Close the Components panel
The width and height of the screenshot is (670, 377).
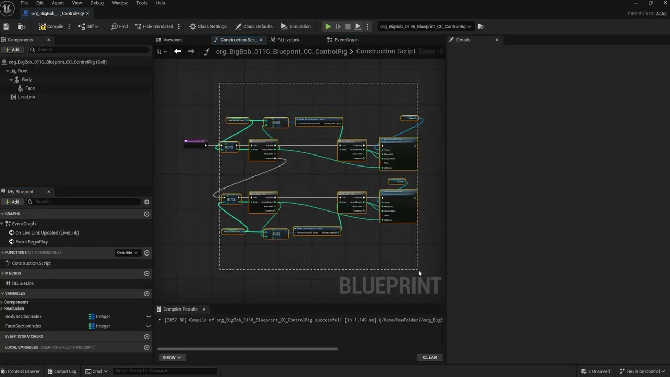tap(49, 40)
